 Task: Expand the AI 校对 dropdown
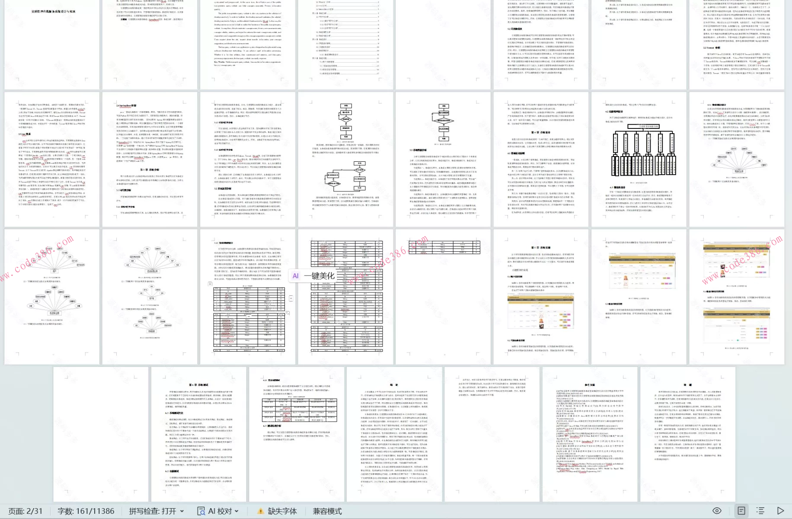[218, 511]
